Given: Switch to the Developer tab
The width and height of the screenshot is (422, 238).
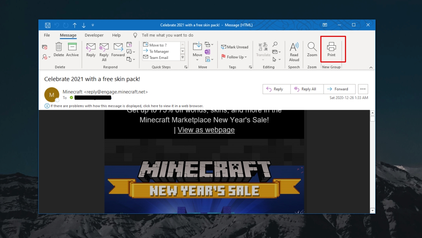Looking at the screenshot, I should pyautogui.click(x=94, y=35).
